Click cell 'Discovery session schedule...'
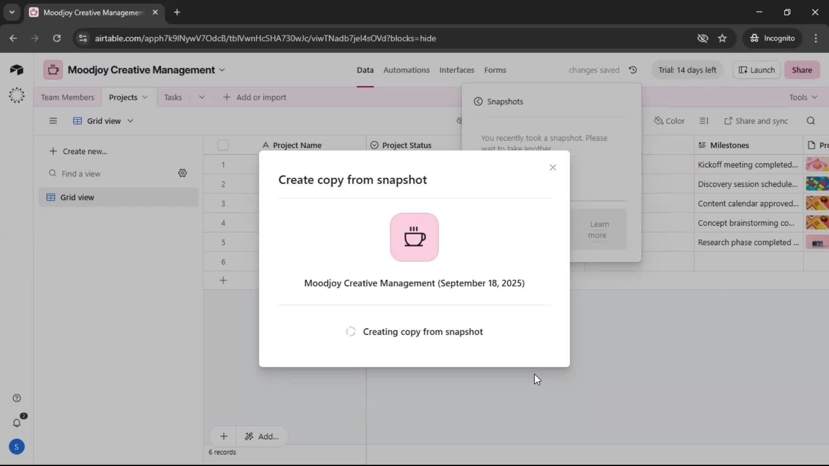829x466 pixels. pos(748,184)
